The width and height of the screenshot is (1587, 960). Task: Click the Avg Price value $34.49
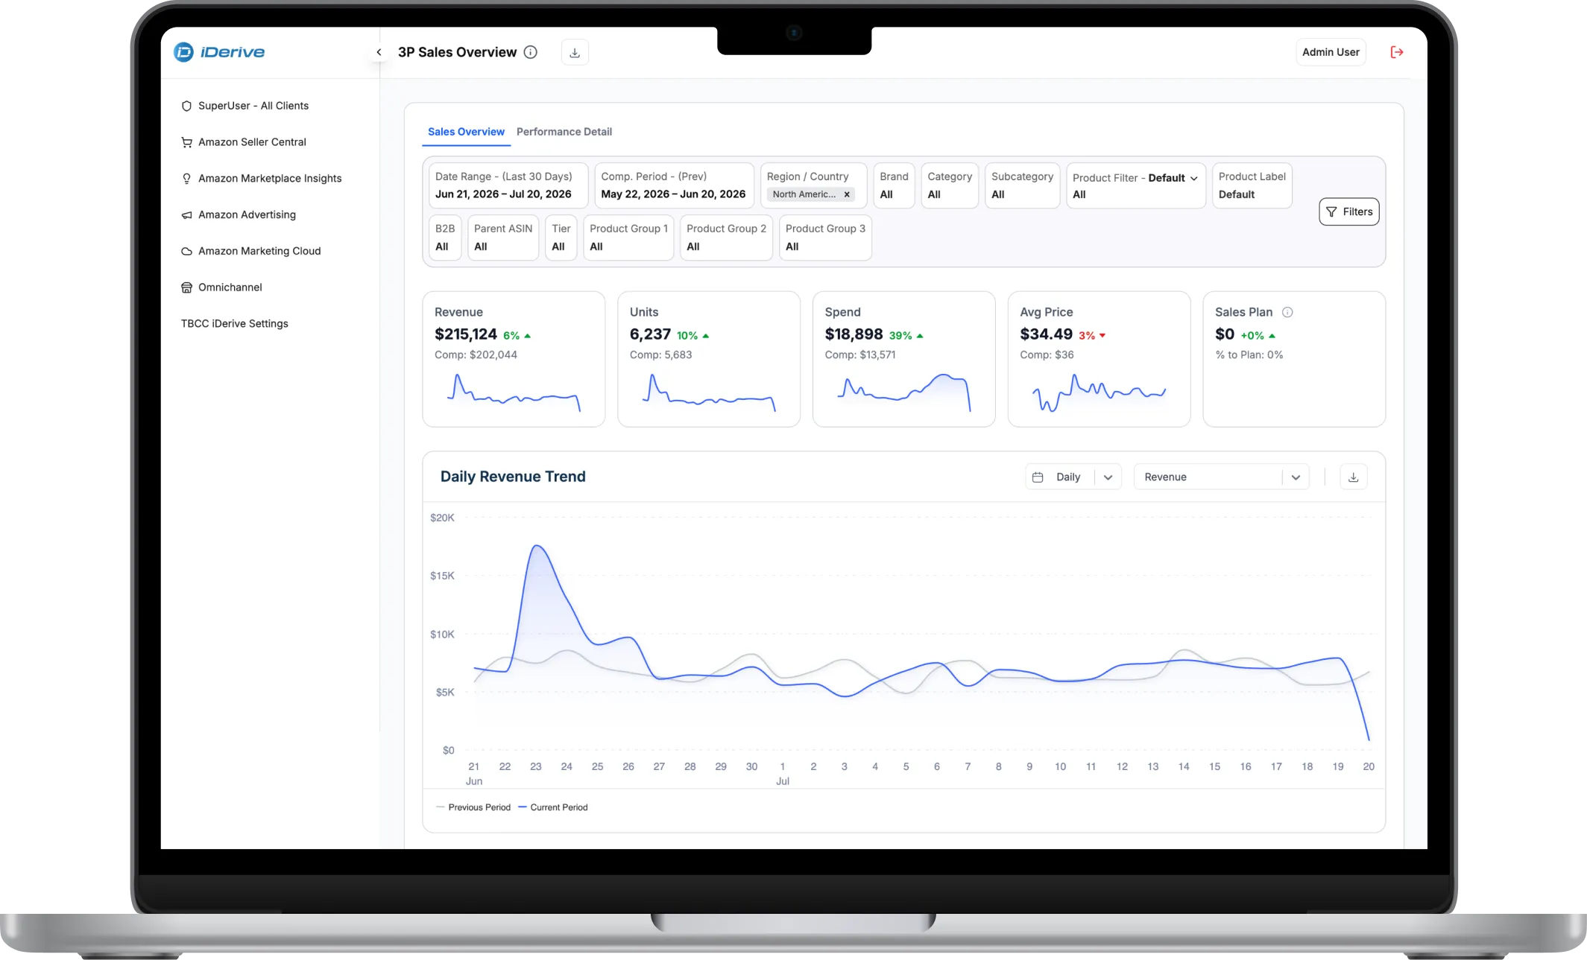(1047, 334)
